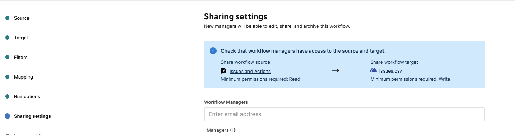515x135 pixels.
Task: Select the Filters step
Action: pyautogui.click(x=21, y=57)
